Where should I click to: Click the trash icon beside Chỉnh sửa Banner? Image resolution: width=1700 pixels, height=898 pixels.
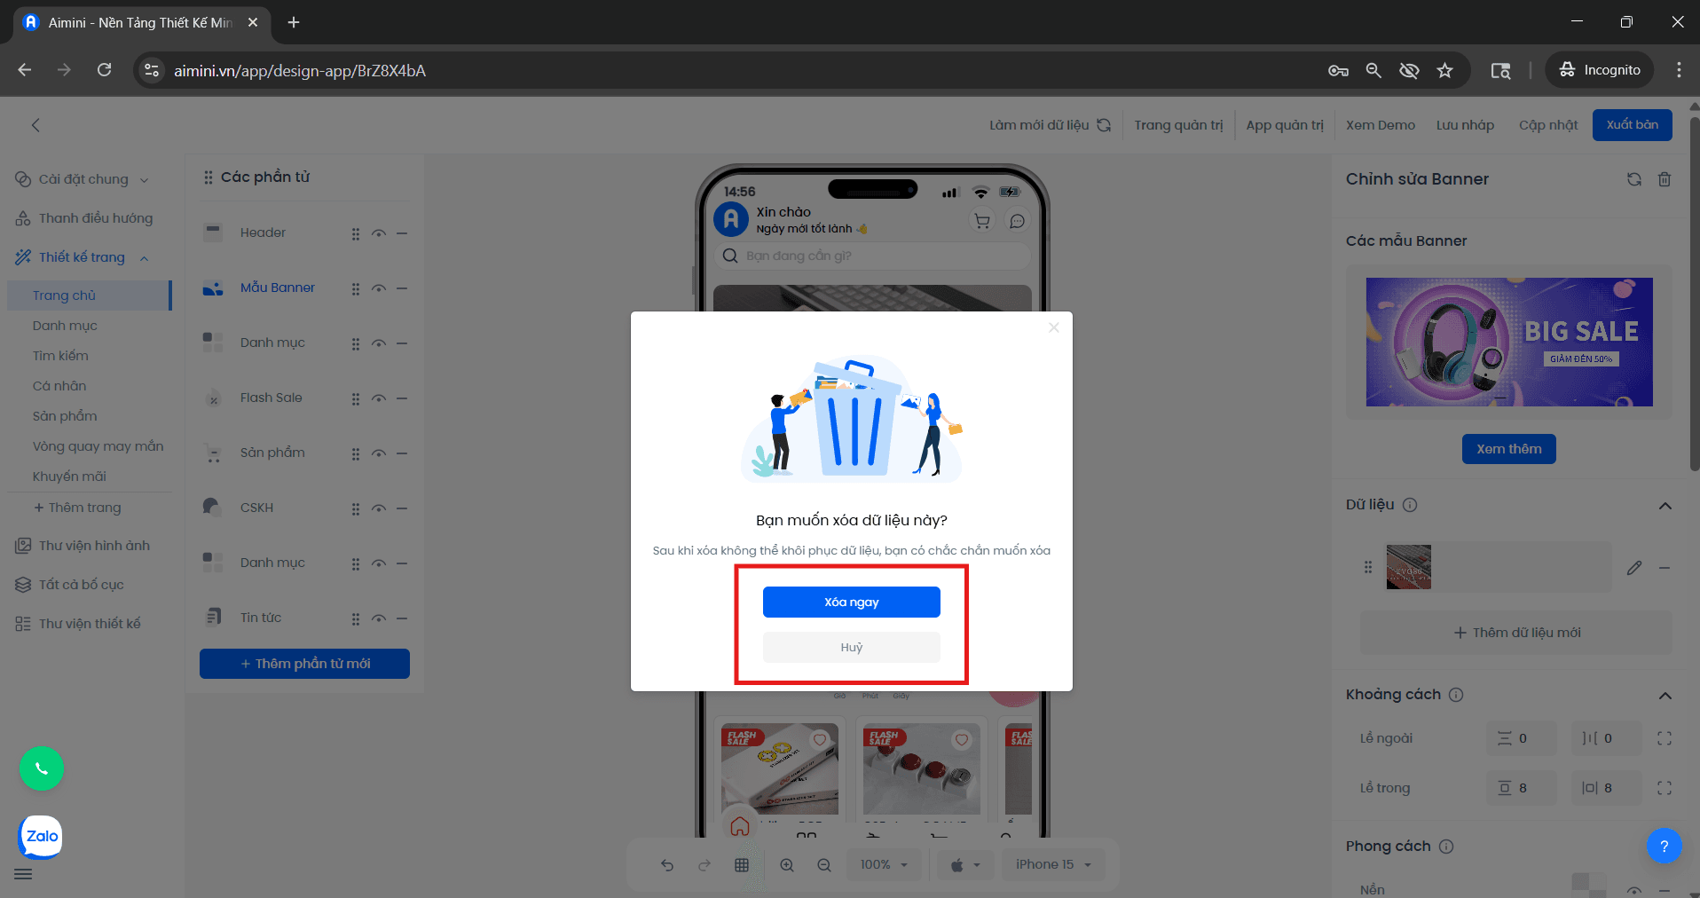(x=1664, y=179)
